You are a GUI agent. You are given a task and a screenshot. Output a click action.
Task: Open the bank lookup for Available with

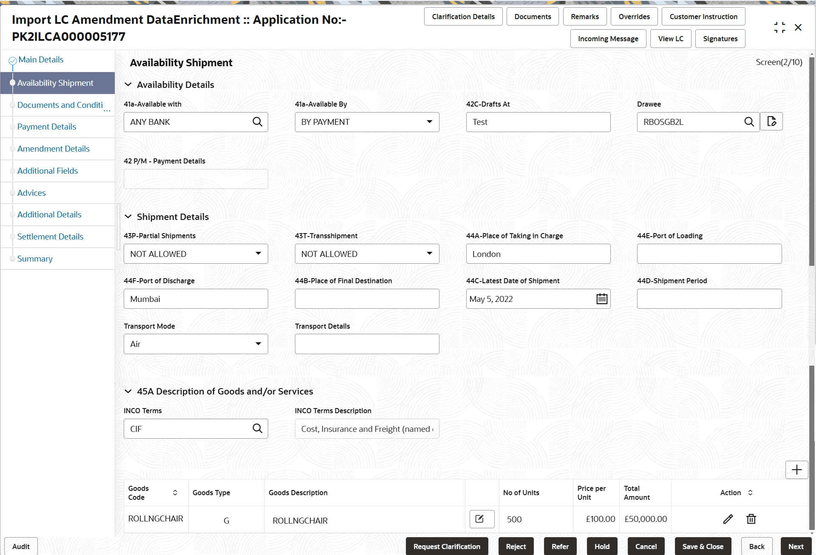tap(258, 122)
